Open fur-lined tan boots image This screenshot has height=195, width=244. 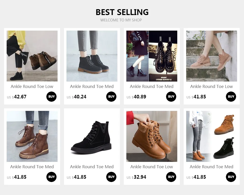click(152, 136)
